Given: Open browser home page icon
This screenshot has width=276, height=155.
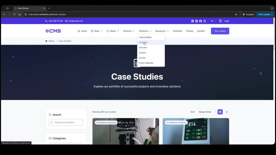Looking at the screenshot, I should (20, 14).
